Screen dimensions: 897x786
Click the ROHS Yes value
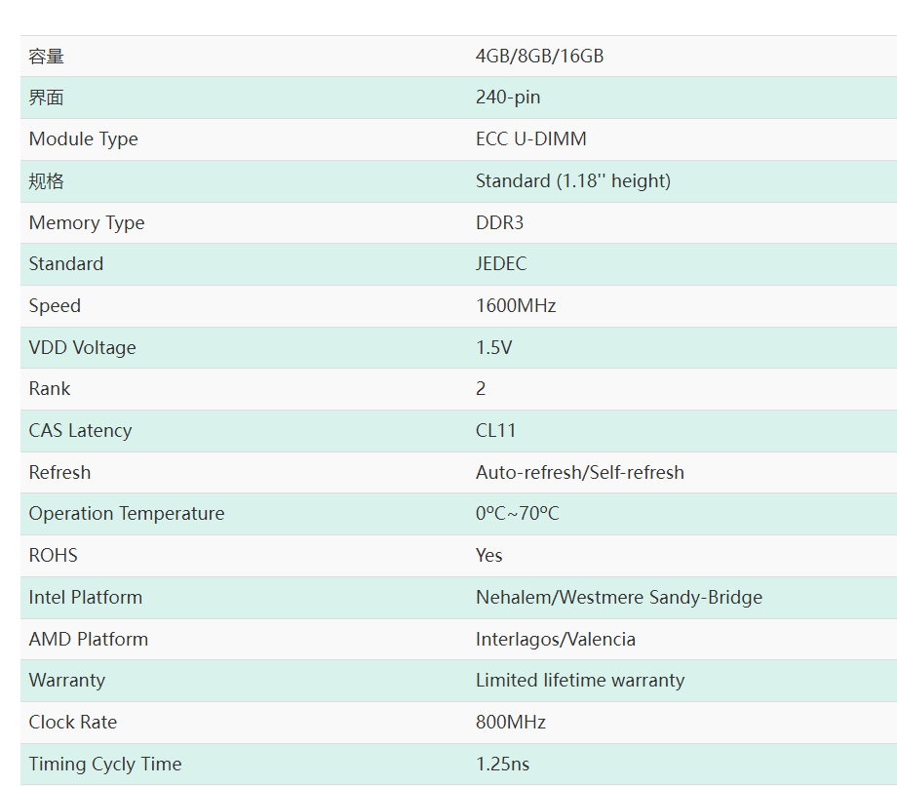click(489, 555)
